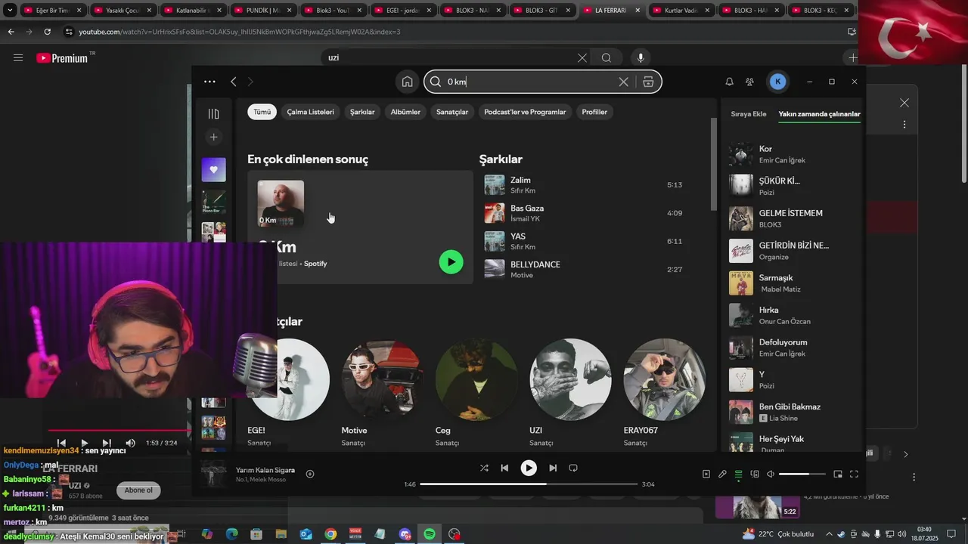Open connect to a device icon
Viewport: 968px width, 544px height.
(755, 474)
